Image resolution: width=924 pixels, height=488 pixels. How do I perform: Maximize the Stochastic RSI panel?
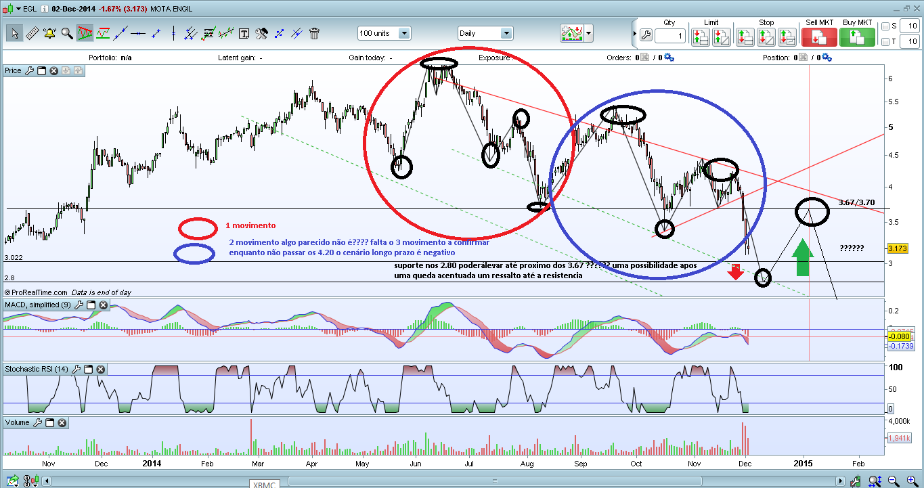pyautogui.click(x=88, y=370)
